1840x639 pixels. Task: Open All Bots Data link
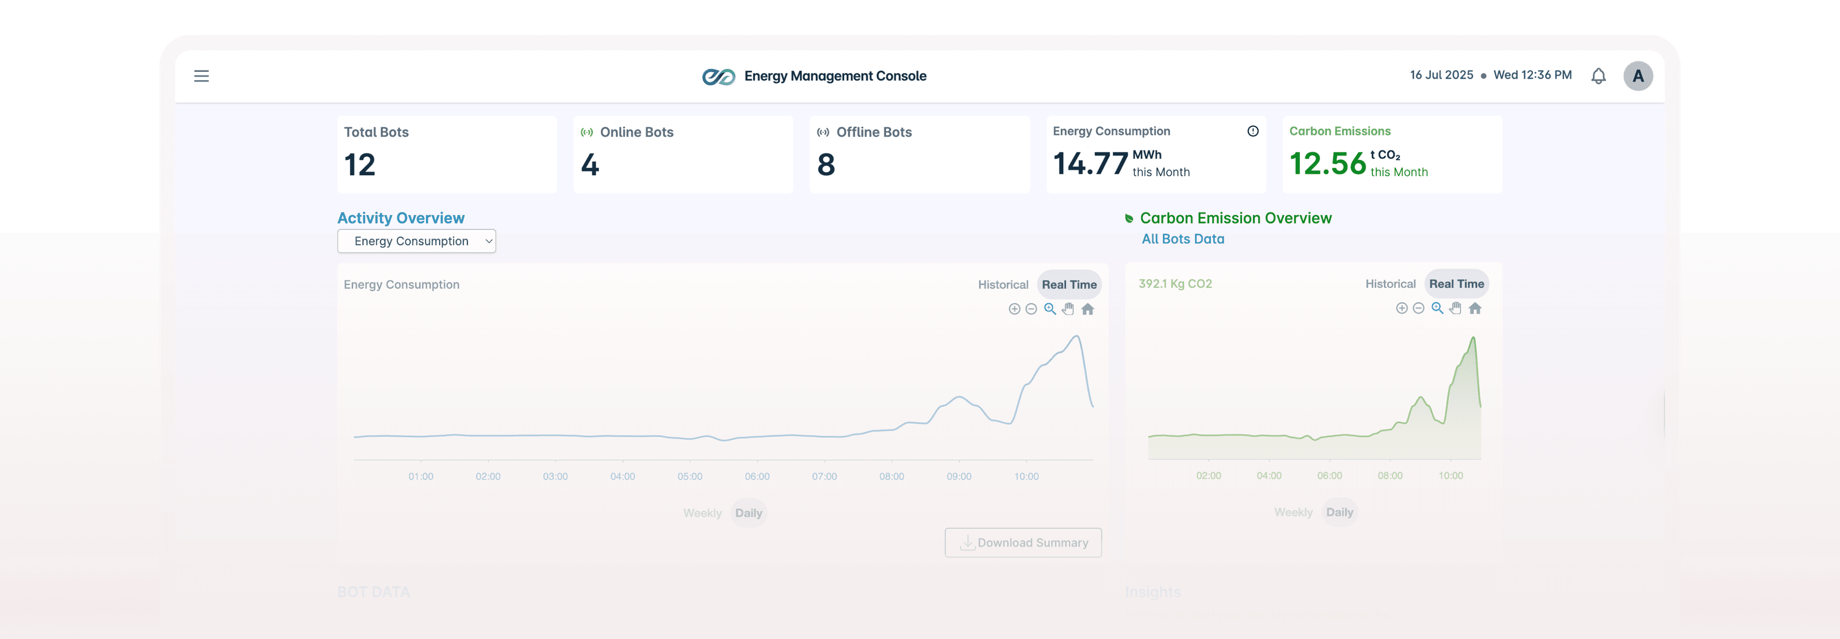pyautogui.click(x=1183, y=239)
